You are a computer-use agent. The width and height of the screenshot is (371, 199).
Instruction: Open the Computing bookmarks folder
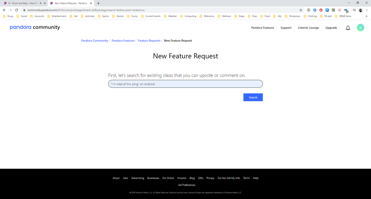click(x=188, y=16)
